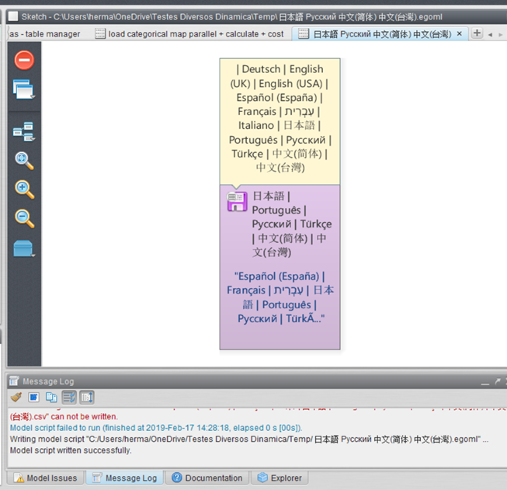Toggle the word wrap icon in Message Log
Screen dimensions: 507x490
69,398
